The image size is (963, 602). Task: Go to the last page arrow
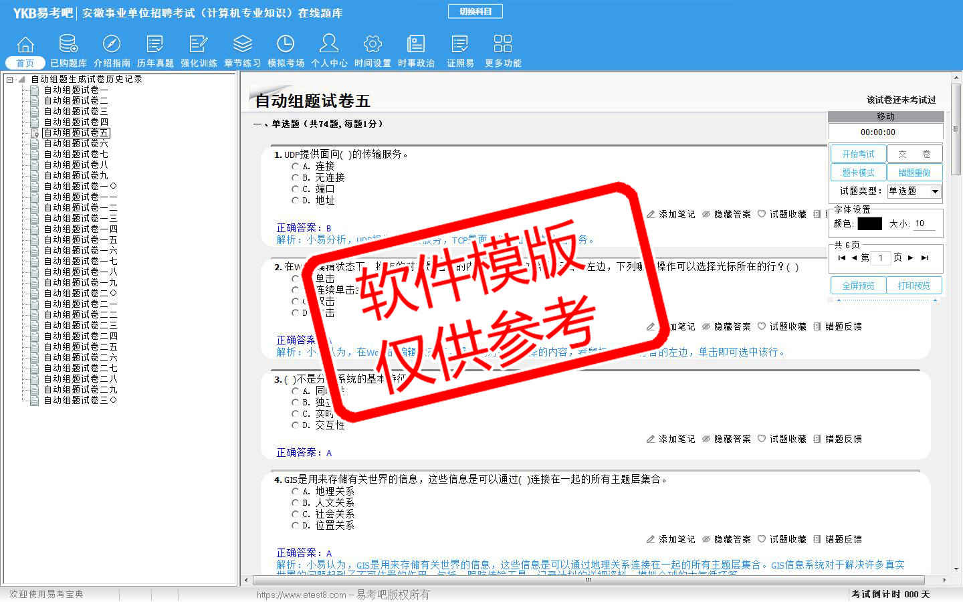(925, 258)
